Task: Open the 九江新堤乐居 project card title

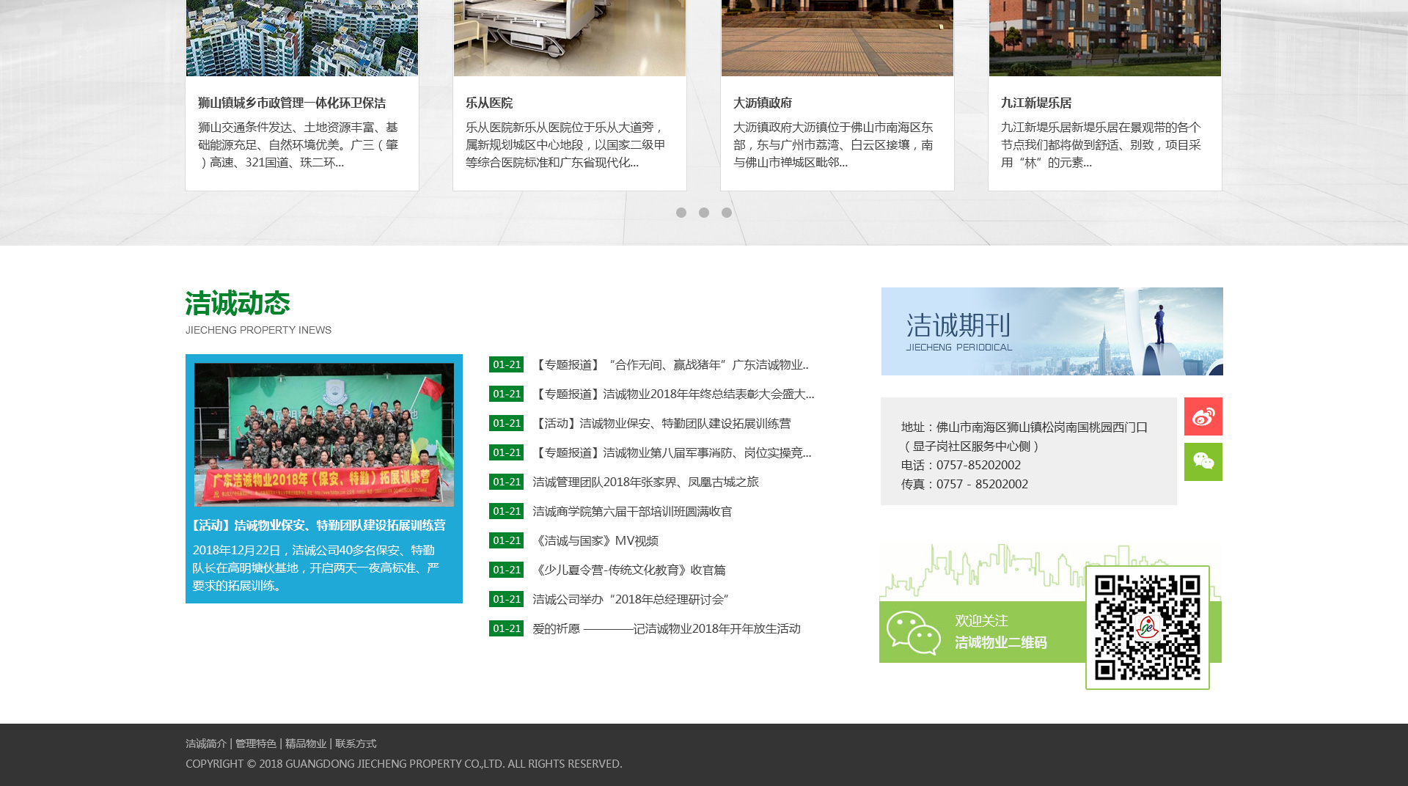Action: (x=1036, y=103)
